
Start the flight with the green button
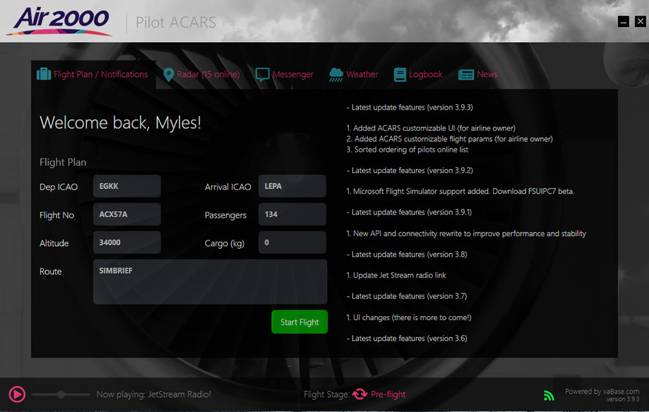click(x=300, y=322)
